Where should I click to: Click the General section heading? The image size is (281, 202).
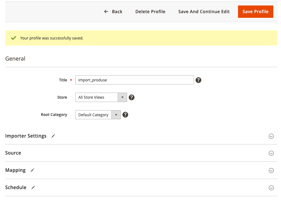click(15, 59)
